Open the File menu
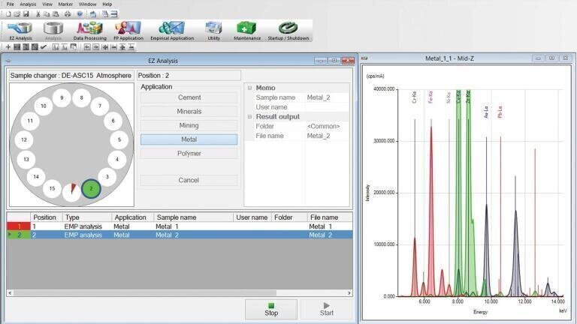 point(11,4)
